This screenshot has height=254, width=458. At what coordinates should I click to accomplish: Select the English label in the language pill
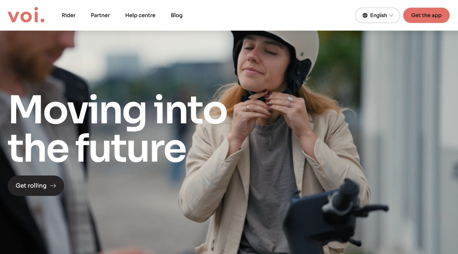click(x=378, y=16)
